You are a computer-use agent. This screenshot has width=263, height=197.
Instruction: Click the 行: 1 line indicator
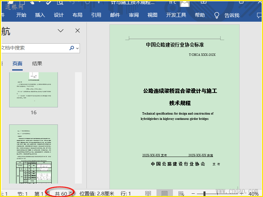tap(126, 194)
